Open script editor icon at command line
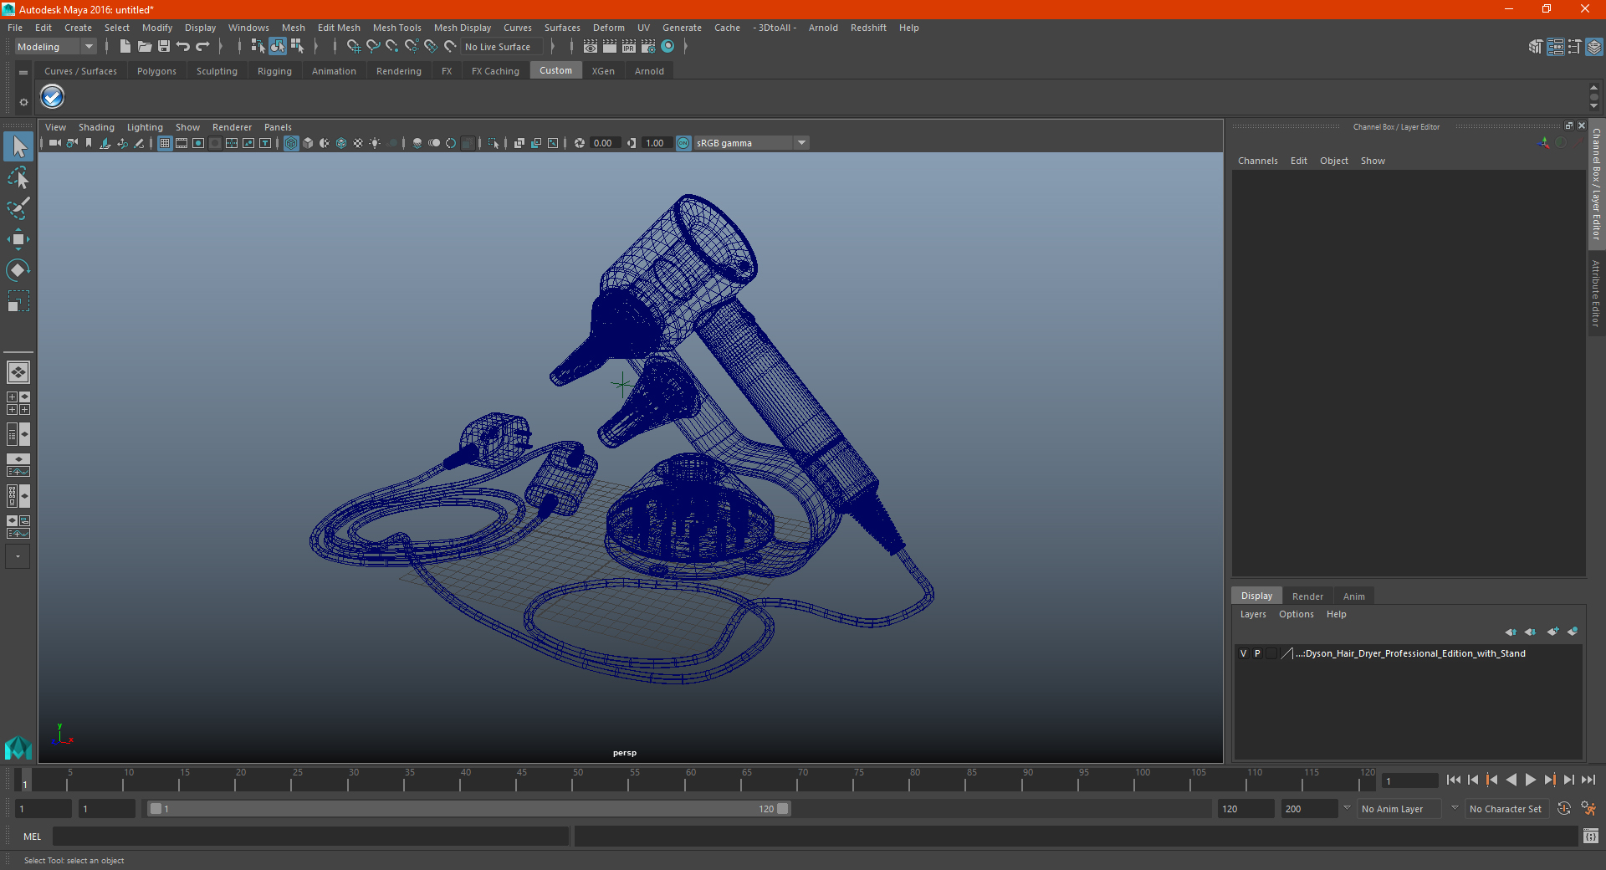1606x870 pixels. coord(1590,836)
